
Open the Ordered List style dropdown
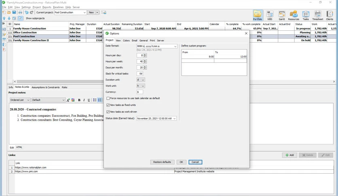point(20,100)
